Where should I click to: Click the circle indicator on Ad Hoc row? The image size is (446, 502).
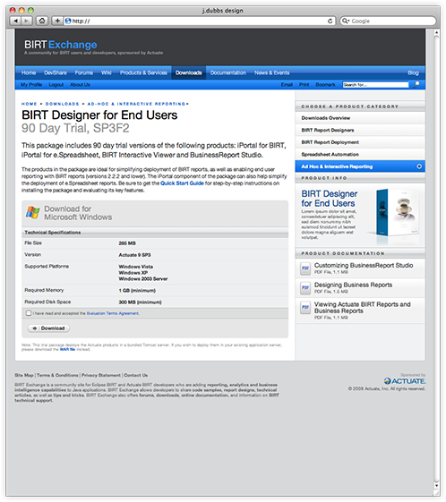pyautogui.click(x=419, y=166)
